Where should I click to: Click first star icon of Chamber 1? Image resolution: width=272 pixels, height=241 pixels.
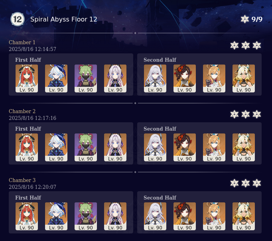coord(235,45)
